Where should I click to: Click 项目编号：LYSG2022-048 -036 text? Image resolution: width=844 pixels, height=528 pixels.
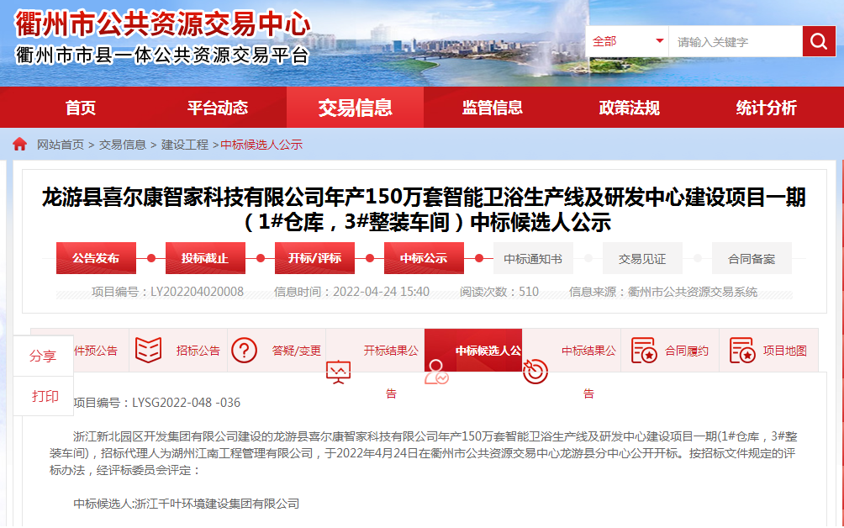pyautogui.click(x=156, y=403)
